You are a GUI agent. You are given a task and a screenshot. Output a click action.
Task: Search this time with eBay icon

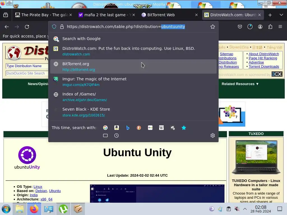click(x=150, y=128)
